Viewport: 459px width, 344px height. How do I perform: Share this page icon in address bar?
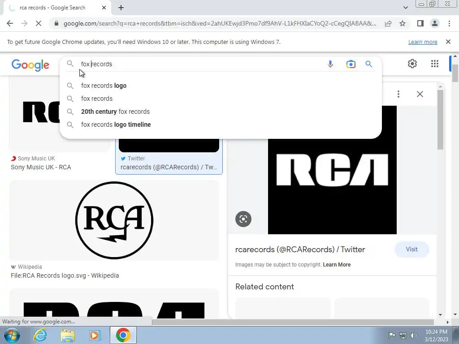click(388, 23)
